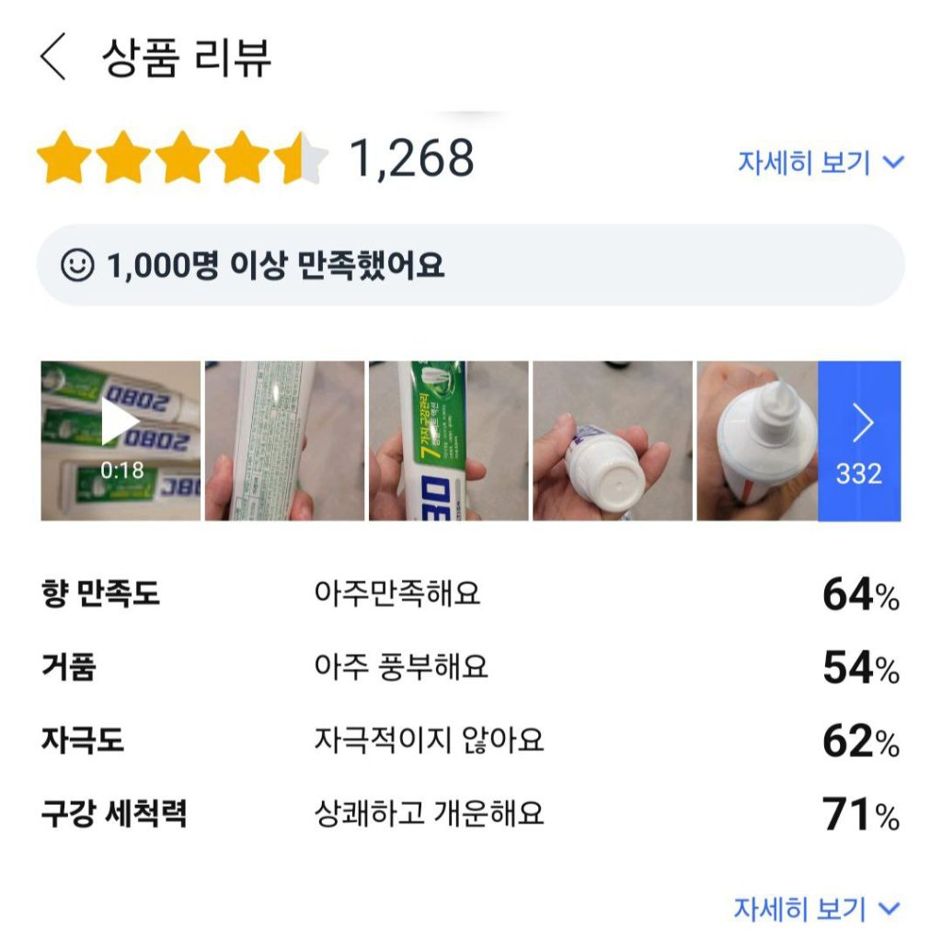Click the 자극도 rating row

tap(469, 741)
